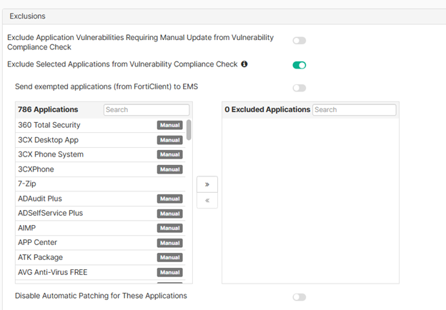Click the info icon beside Exclude Selected Applications
Image resolution: width=446 pixels, height=310 pixels.
tap(244, 64)
